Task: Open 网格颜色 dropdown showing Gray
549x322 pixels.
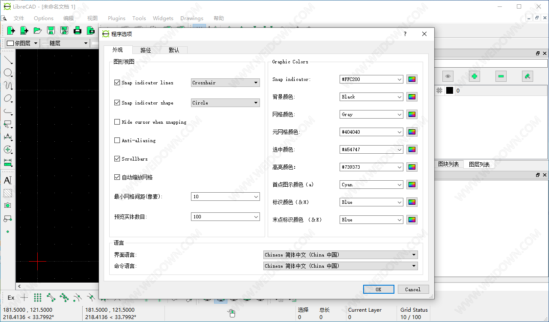Action: pyautogui.click(x=371, y=114)
